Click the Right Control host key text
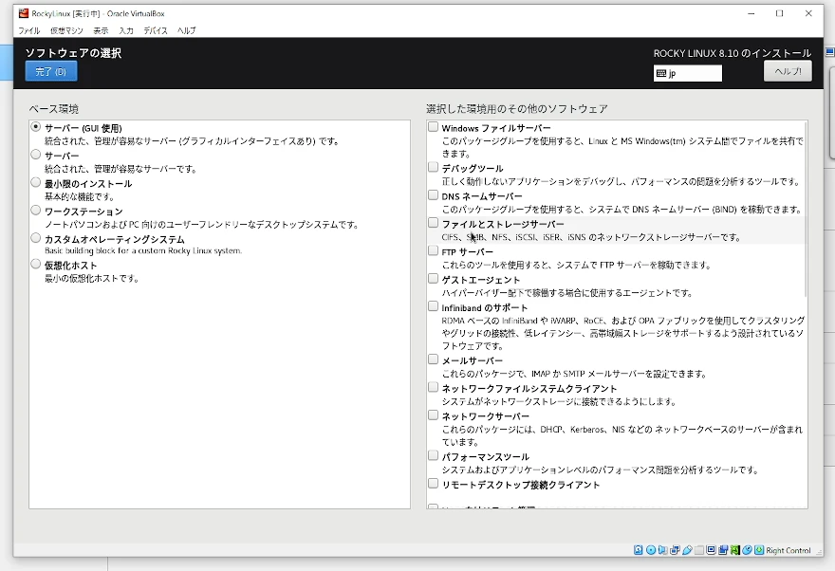 tap(789, 551)
